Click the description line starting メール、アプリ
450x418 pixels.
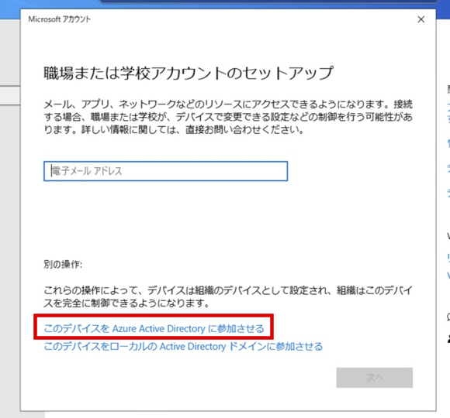coord(228,104)
